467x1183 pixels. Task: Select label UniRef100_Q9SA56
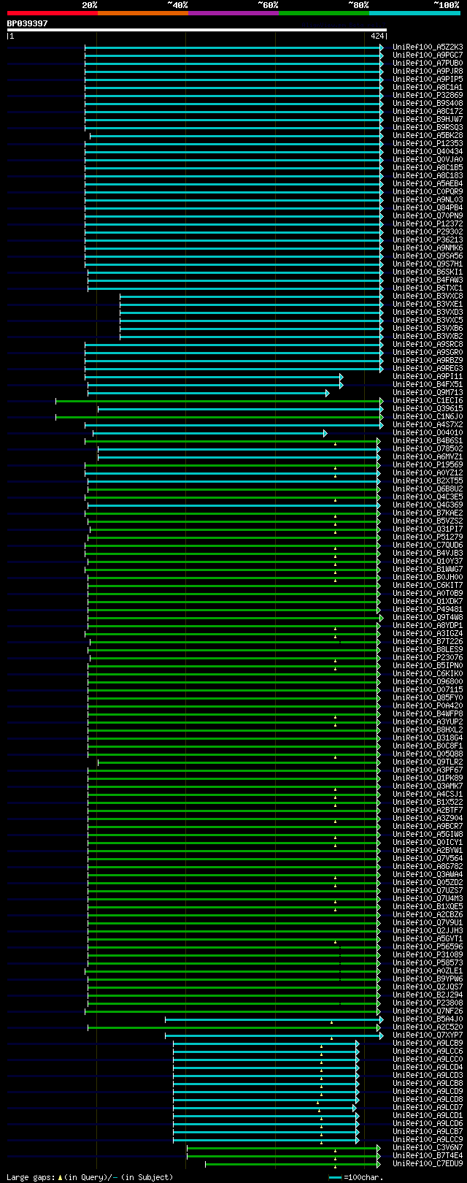[x=428, y=256]
